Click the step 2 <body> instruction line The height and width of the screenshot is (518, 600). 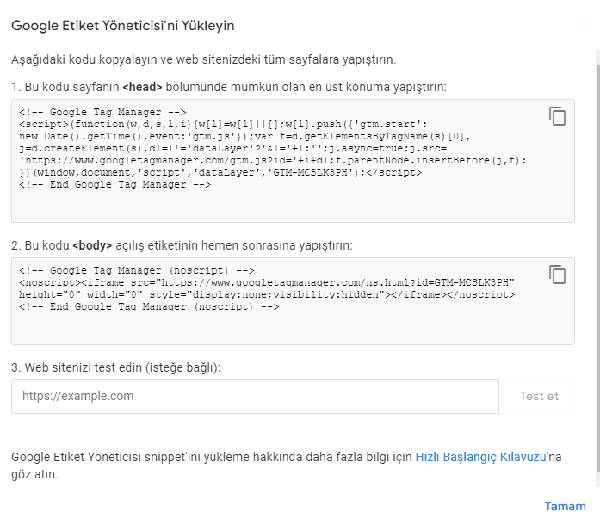[x=182, y=245]
